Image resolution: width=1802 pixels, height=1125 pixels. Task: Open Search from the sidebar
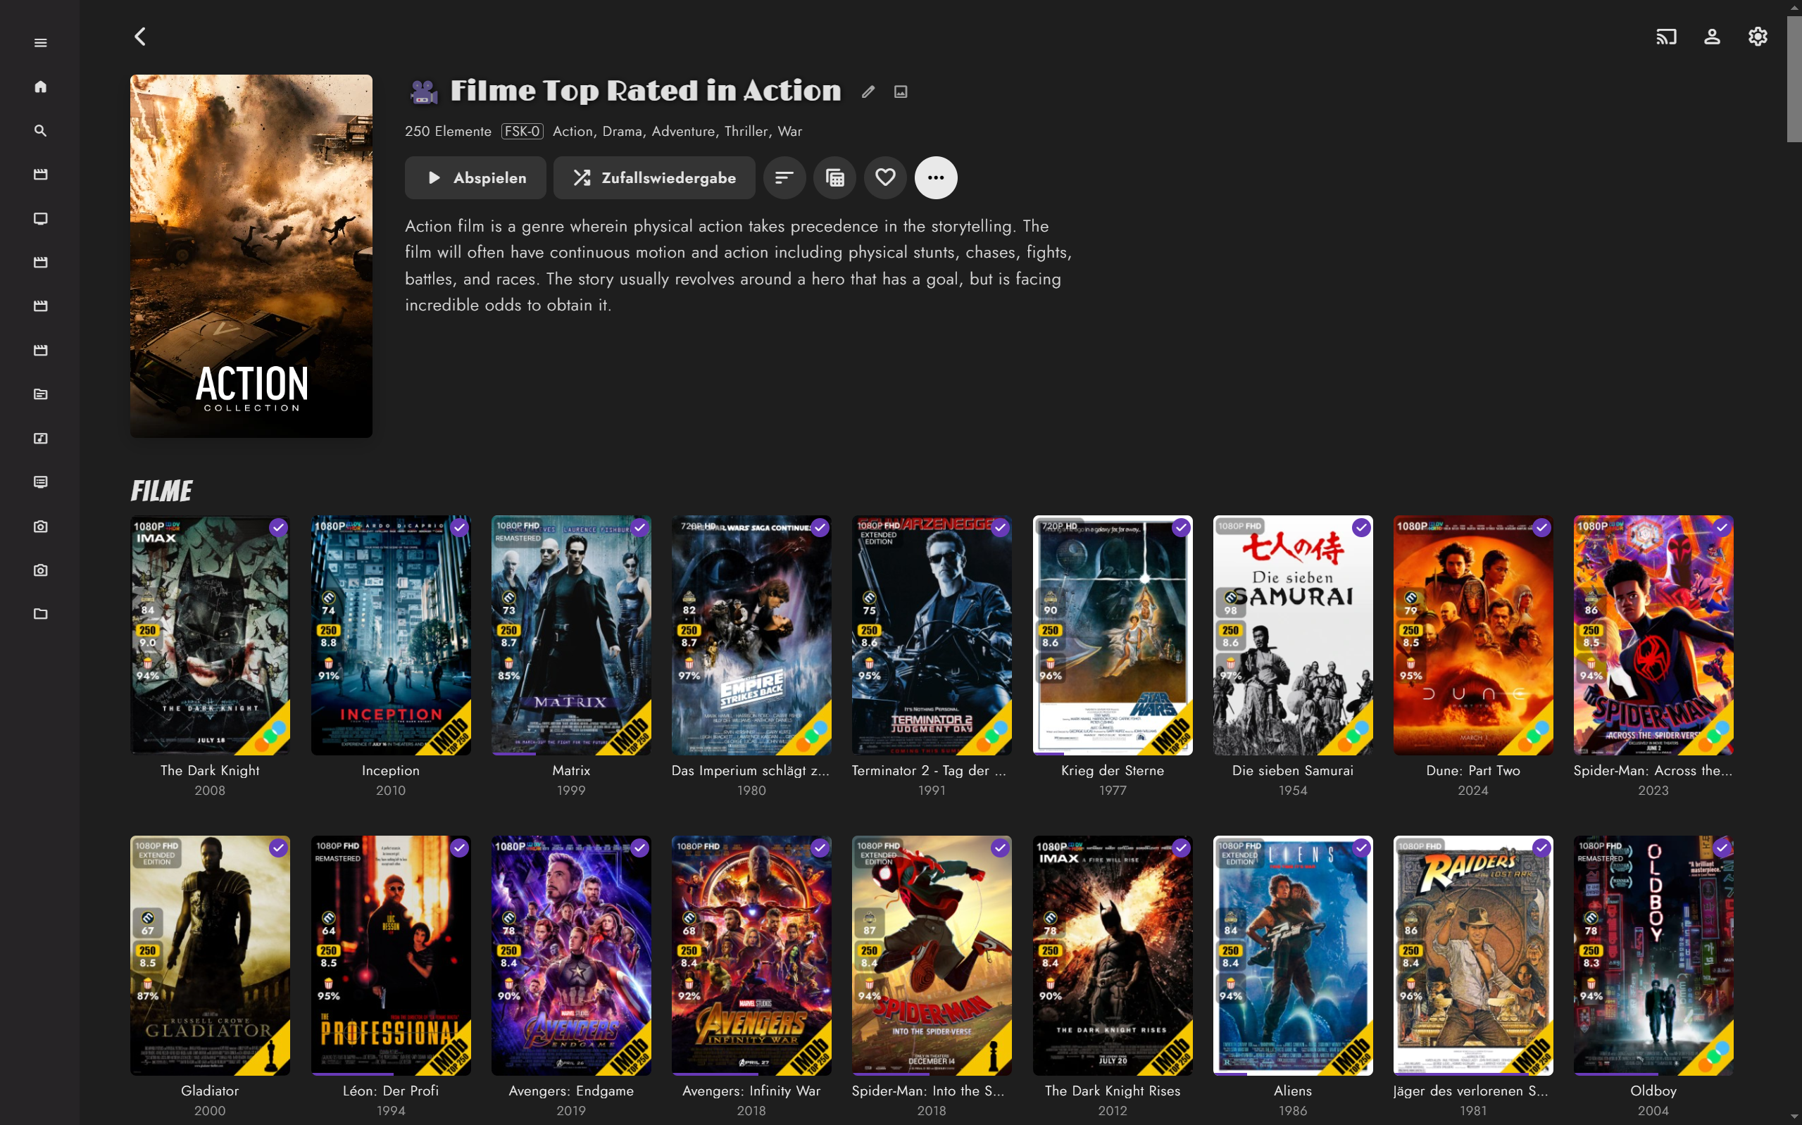point(40,130)
